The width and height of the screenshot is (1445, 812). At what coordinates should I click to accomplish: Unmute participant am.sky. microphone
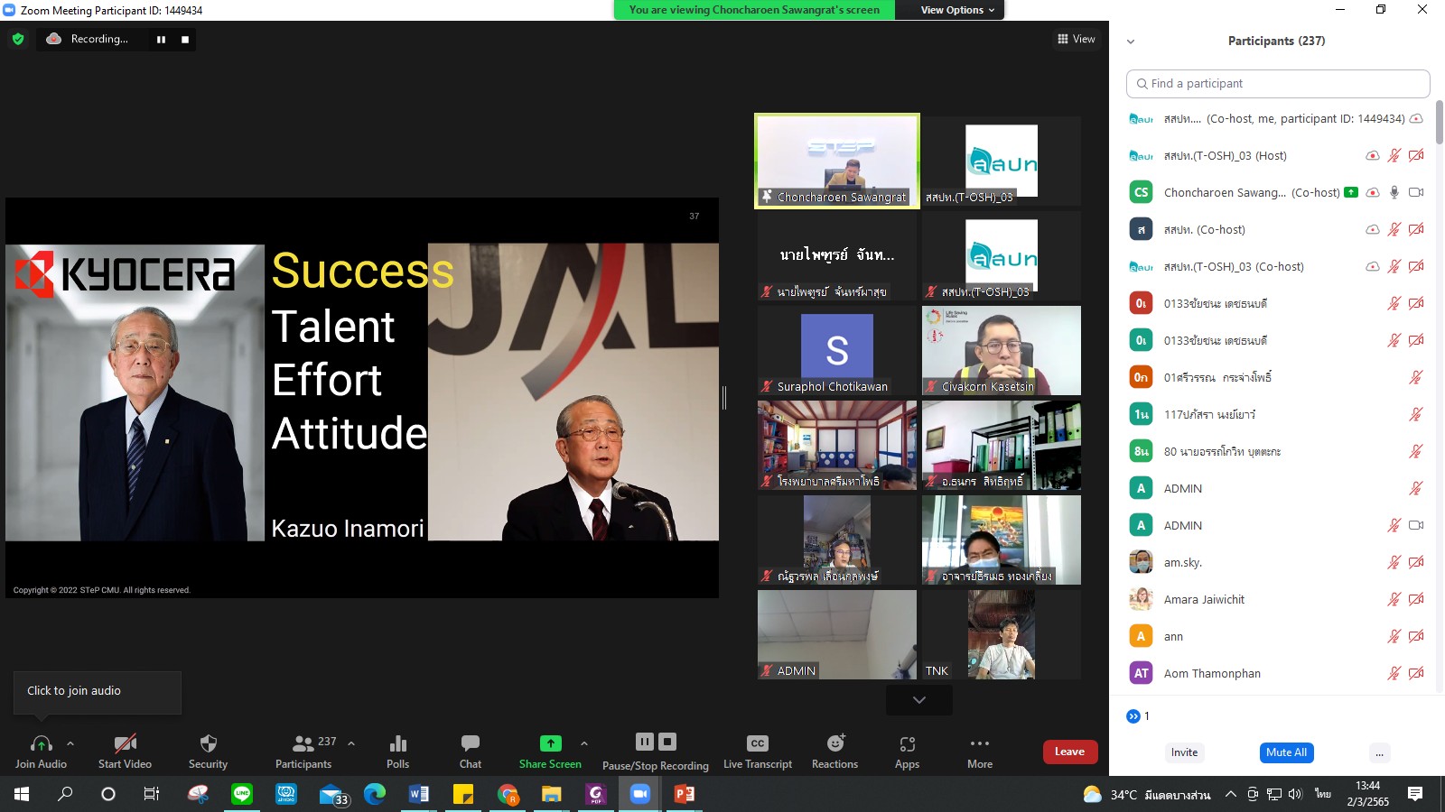(x=1394, y=562)
